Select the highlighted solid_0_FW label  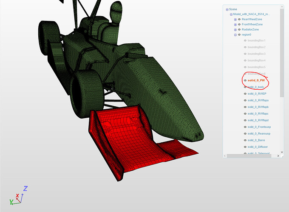click(256, 80)
